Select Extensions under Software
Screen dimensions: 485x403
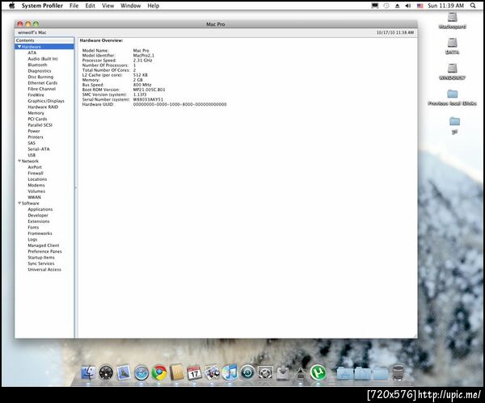(x=39, y=221)
